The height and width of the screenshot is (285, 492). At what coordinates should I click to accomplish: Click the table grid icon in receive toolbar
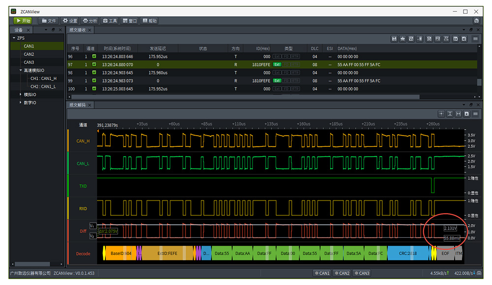coord(438,39)
